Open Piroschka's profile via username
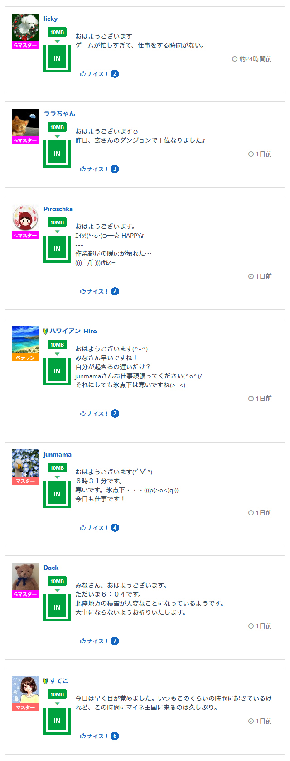The width and height of the screenshot is (290, 761). [x=58, y=209]
